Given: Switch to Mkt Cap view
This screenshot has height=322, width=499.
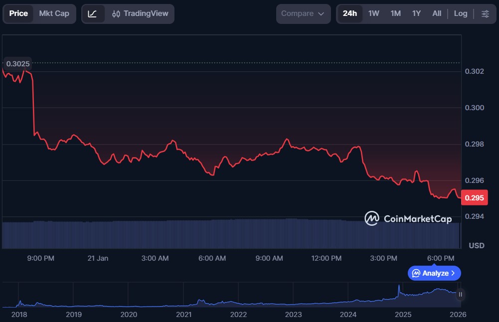Looking at the screenshot, I should [54, 13].
